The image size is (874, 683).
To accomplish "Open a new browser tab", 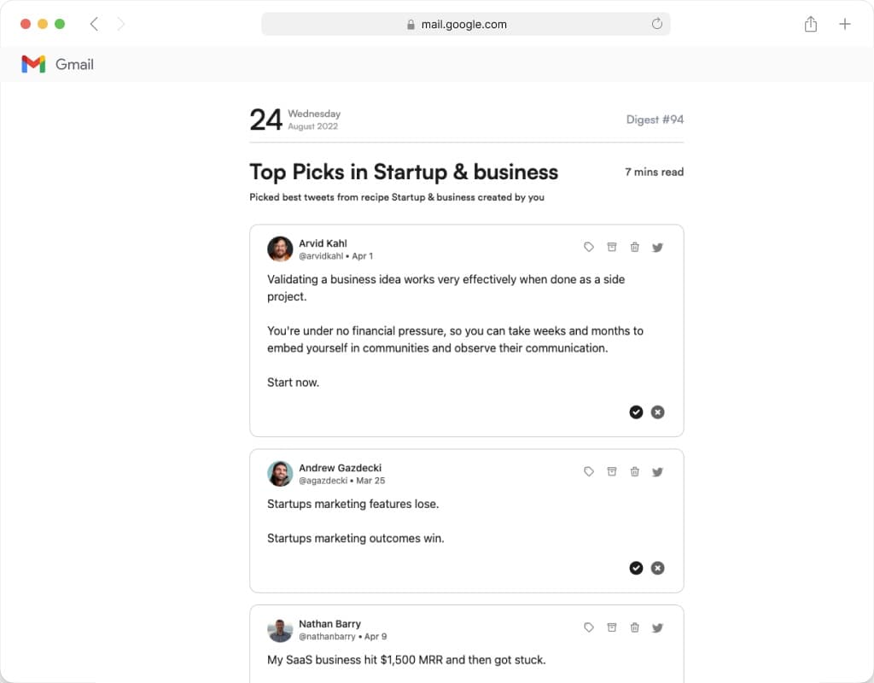I will [x=845, y=24].
